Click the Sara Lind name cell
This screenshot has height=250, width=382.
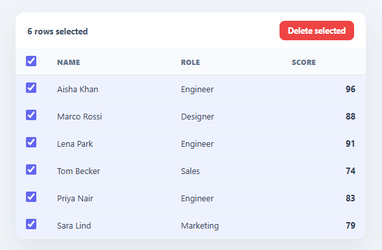tap(74, 225)
